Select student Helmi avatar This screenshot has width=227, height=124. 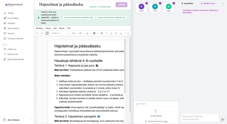(141, 8)
